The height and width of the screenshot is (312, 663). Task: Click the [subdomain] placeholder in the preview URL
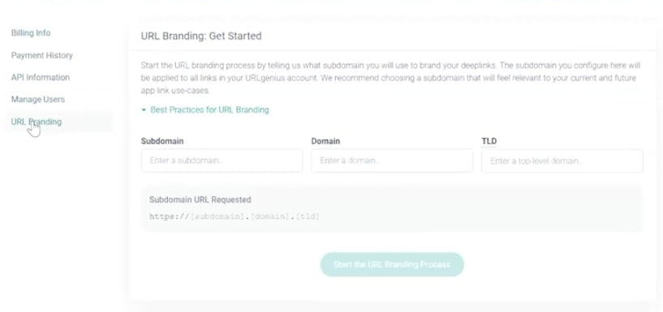click(218, 216)
